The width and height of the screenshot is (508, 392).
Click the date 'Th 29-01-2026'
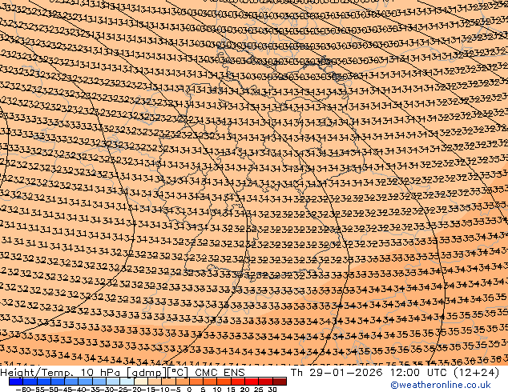click(x=337, y=373)
